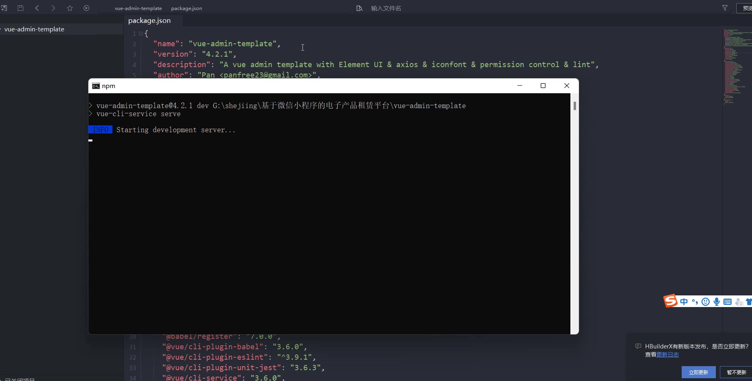Click "@vue/cli-plugin-unit-jest" on line 33
This screenshot has width=752, height=381.
[x=222, y=368]
